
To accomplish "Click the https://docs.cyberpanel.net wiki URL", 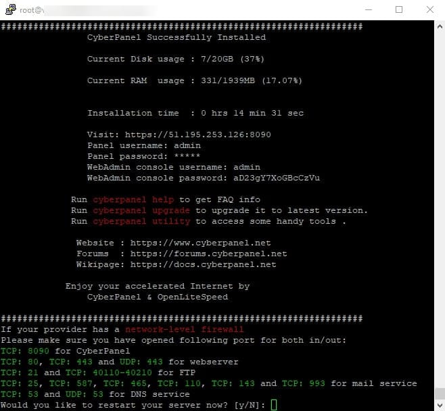I will (203, 264).
